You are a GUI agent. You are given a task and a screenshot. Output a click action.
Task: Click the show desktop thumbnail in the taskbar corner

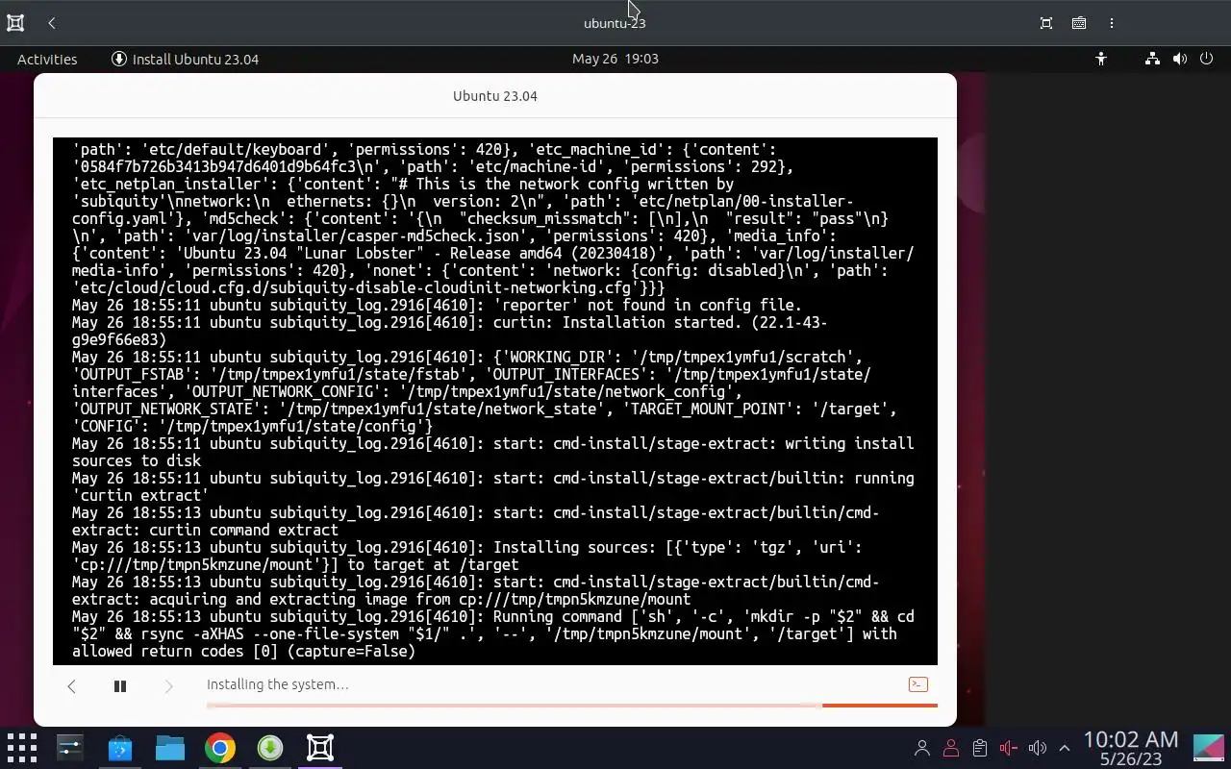point(1209,748)
